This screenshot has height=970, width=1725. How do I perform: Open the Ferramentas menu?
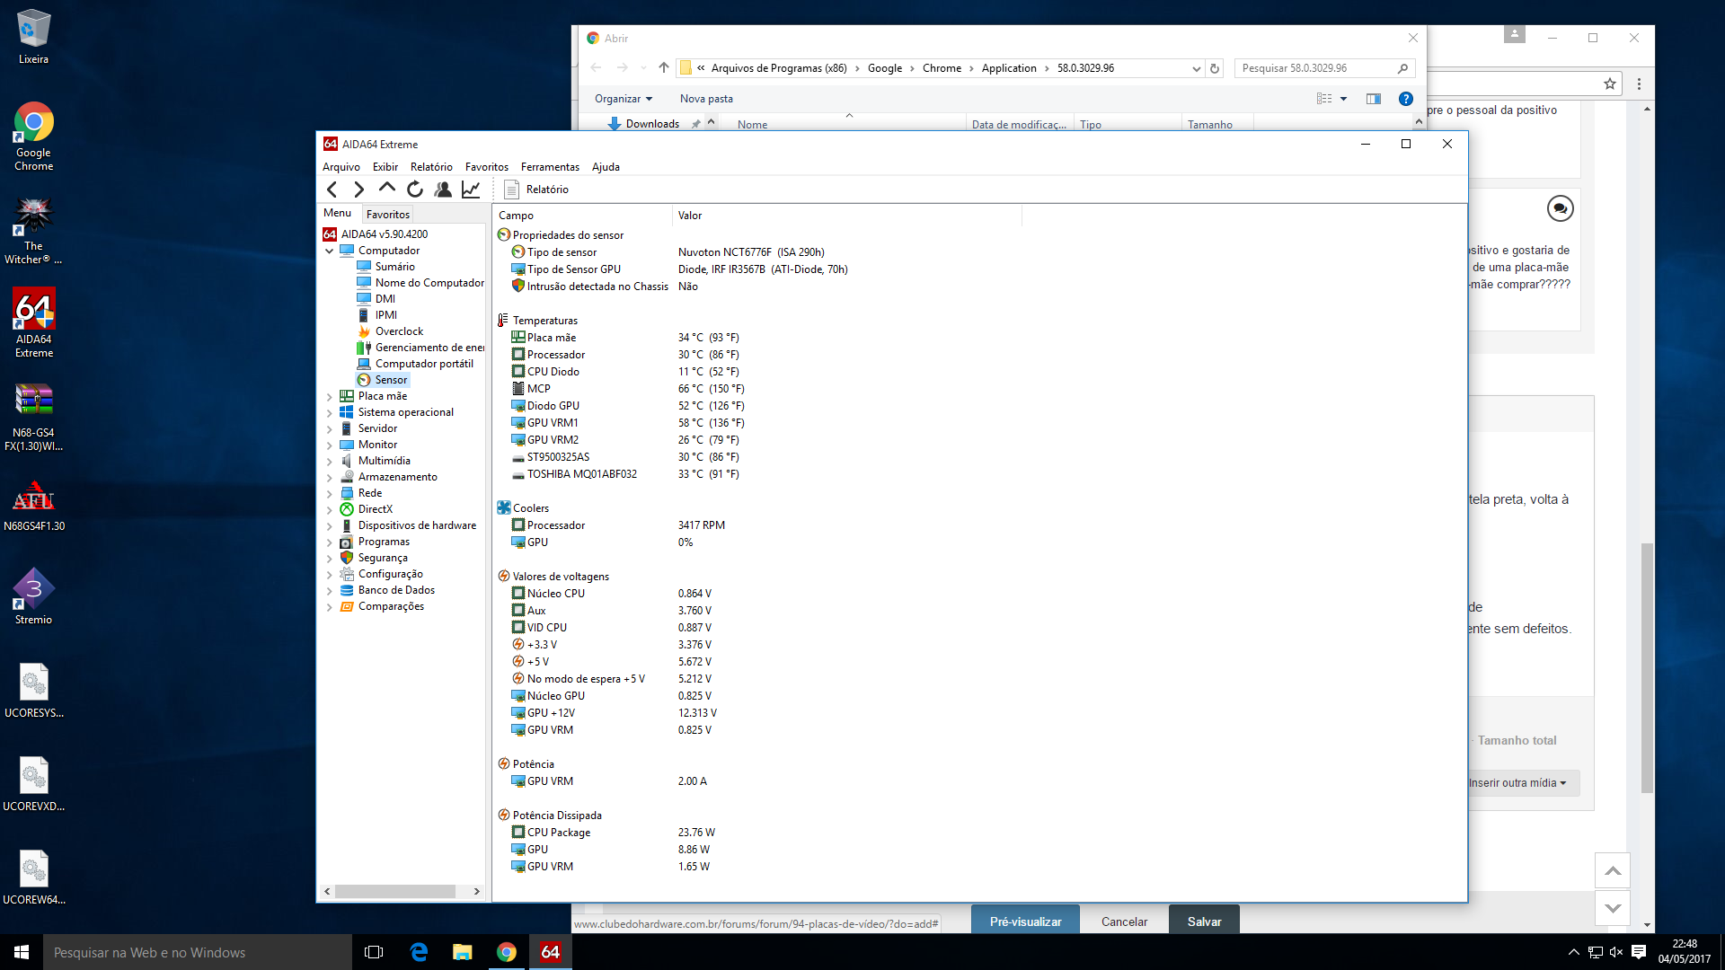pyautogui.click(x=550, y=167)
